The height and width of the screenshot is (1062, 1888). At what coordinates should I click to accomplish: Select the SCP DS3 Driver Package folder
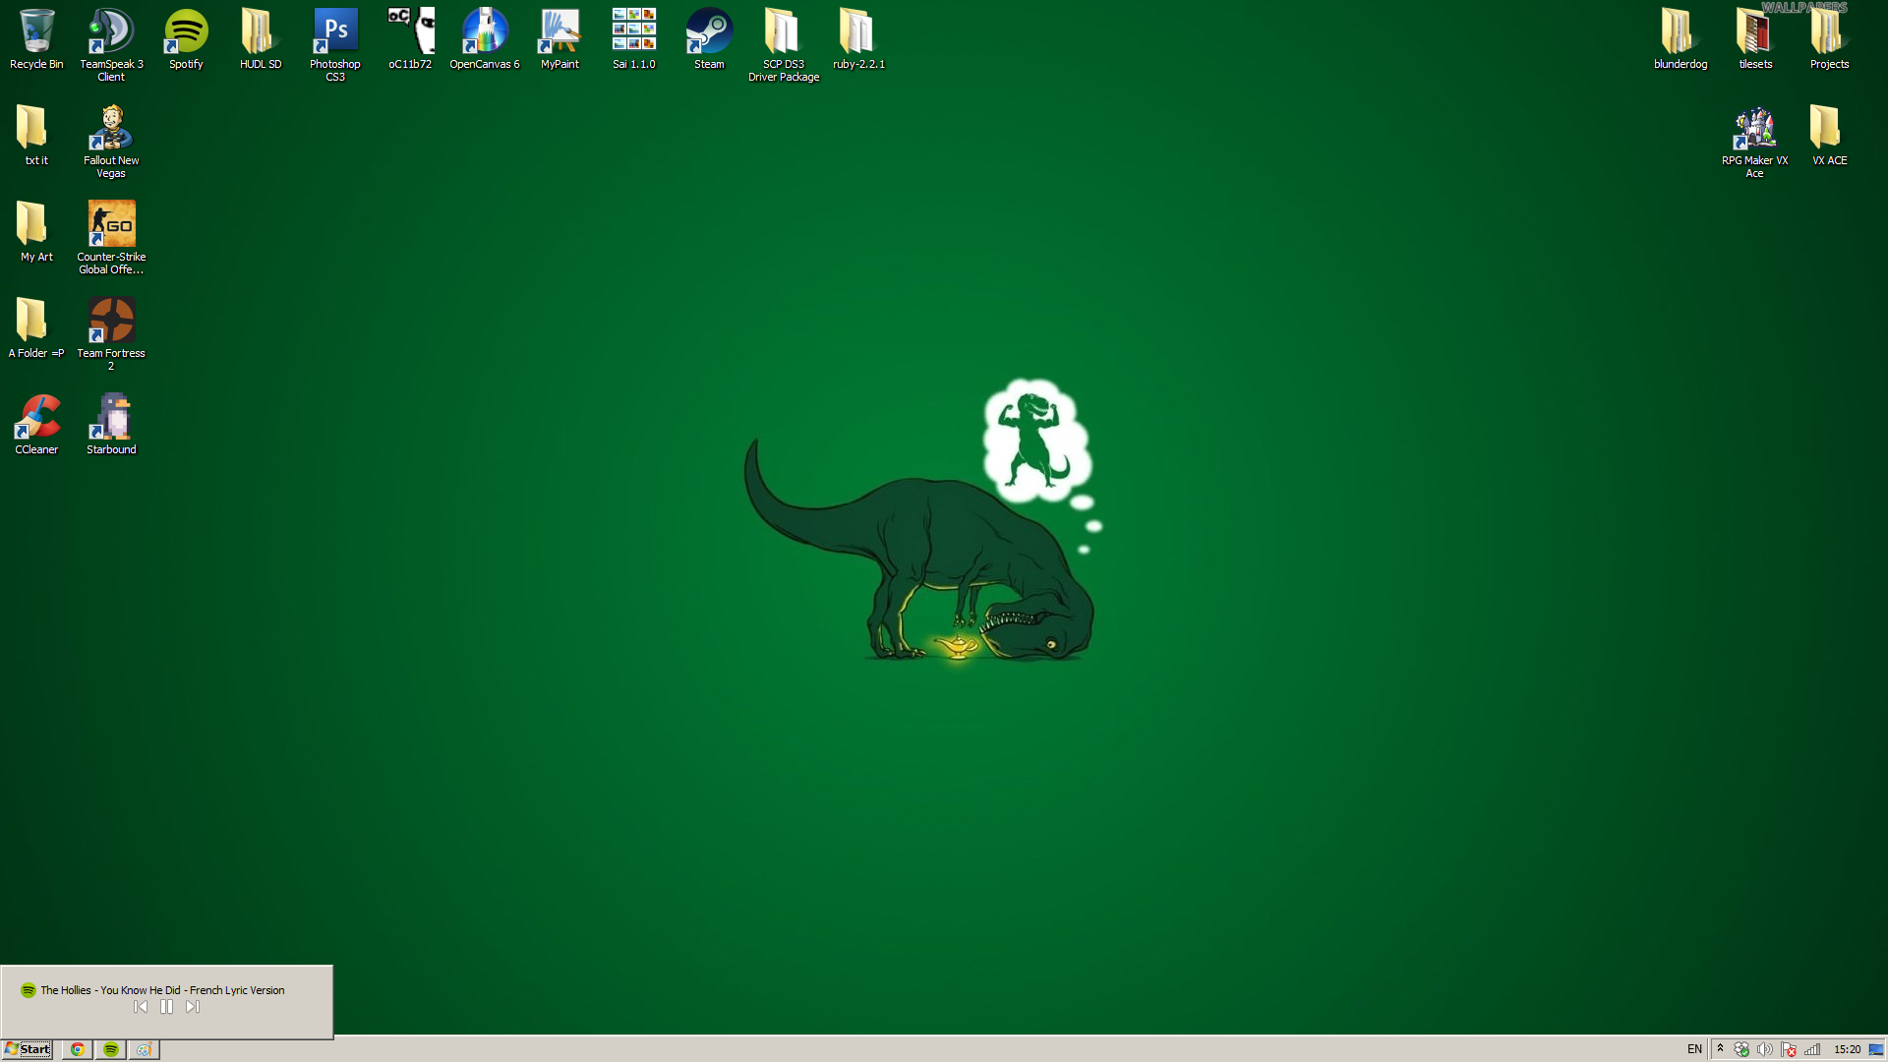(784, 45)
